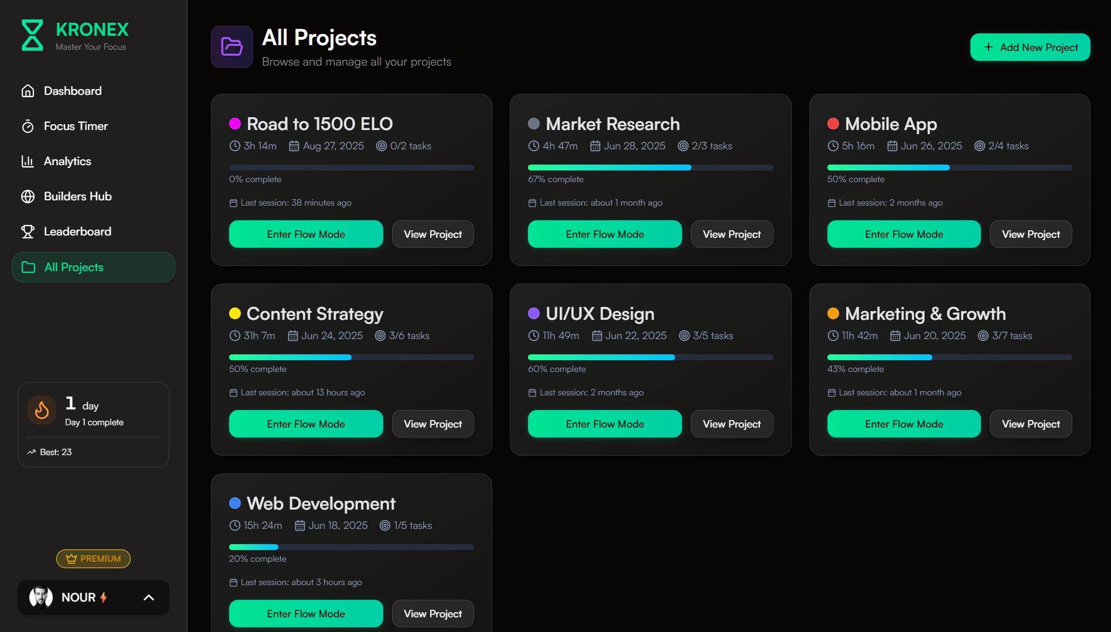Click the Mobile App red color dot

[833, 124]
